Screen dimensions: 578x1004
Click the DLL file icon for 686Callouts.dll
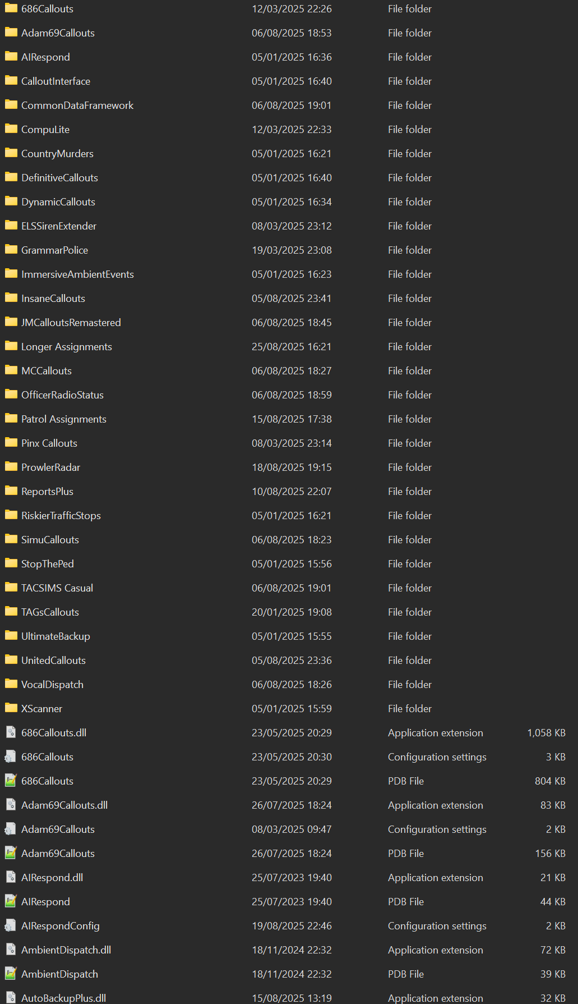(x=11, y=732)
